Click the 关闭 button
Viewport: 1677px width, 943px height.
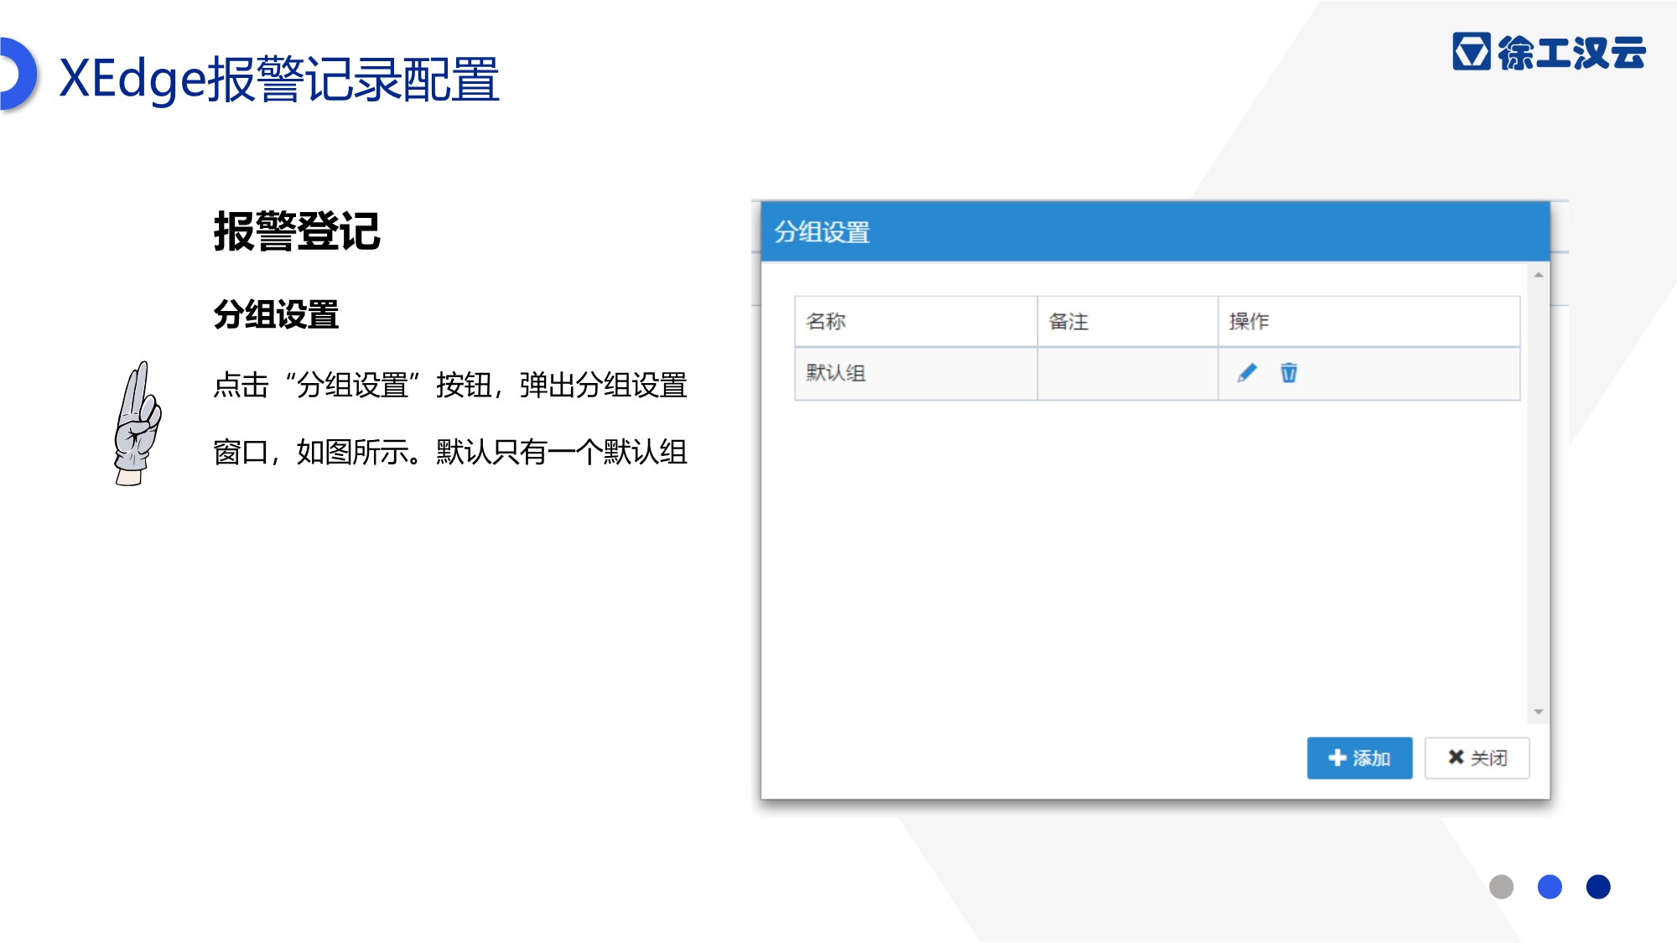[1477, 758]
